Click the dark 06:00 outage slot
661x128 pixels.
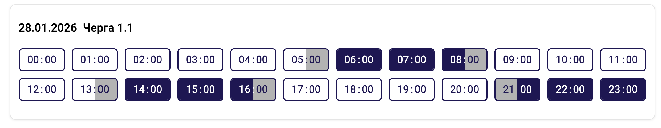(x=359, y=60)
